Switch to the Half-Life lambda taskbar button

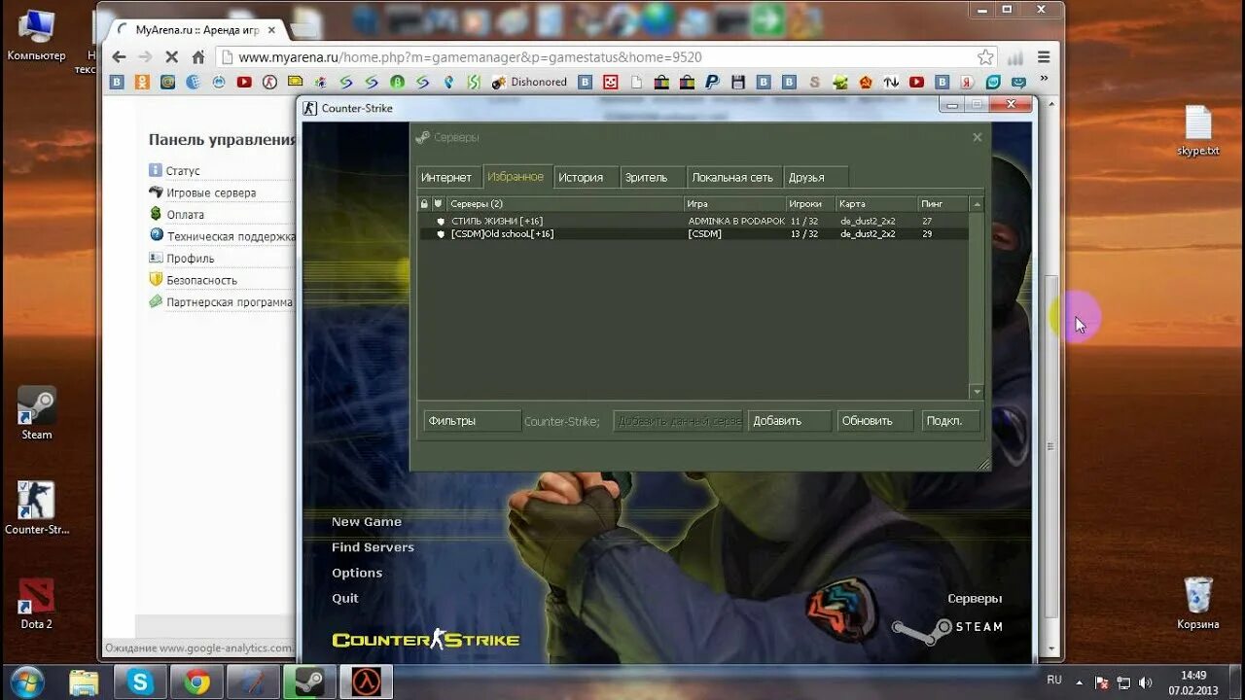367,682
